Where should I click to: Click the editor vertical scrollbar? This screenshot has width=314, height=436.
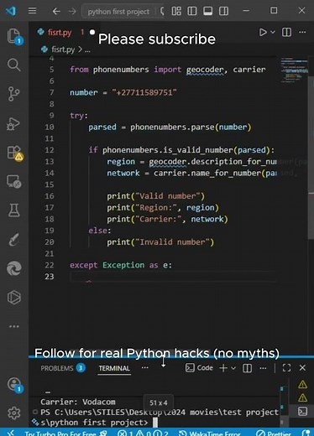[x=311, y=157]
